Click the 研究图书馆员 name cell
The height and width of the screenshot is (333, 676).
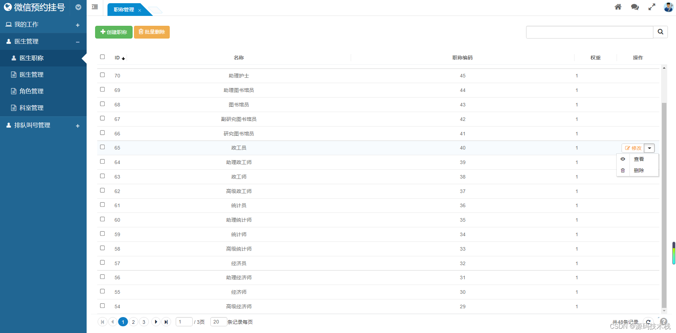[239, 134]
